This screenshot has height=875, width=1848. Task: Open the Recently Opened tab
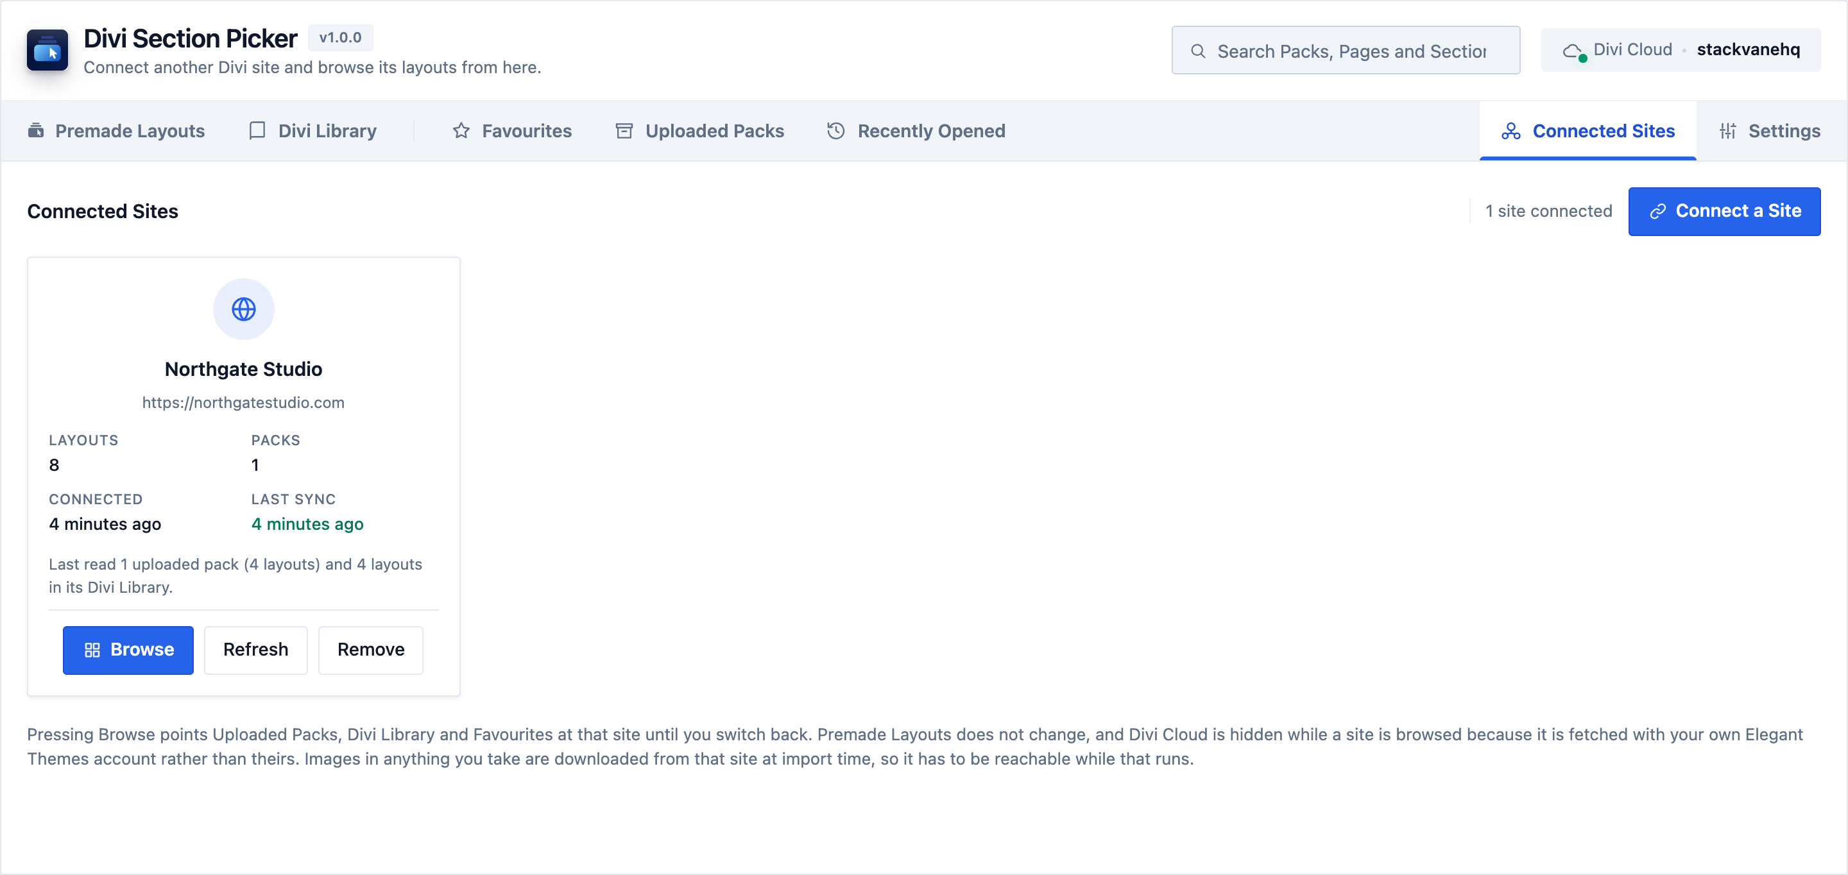coord(916,130)
